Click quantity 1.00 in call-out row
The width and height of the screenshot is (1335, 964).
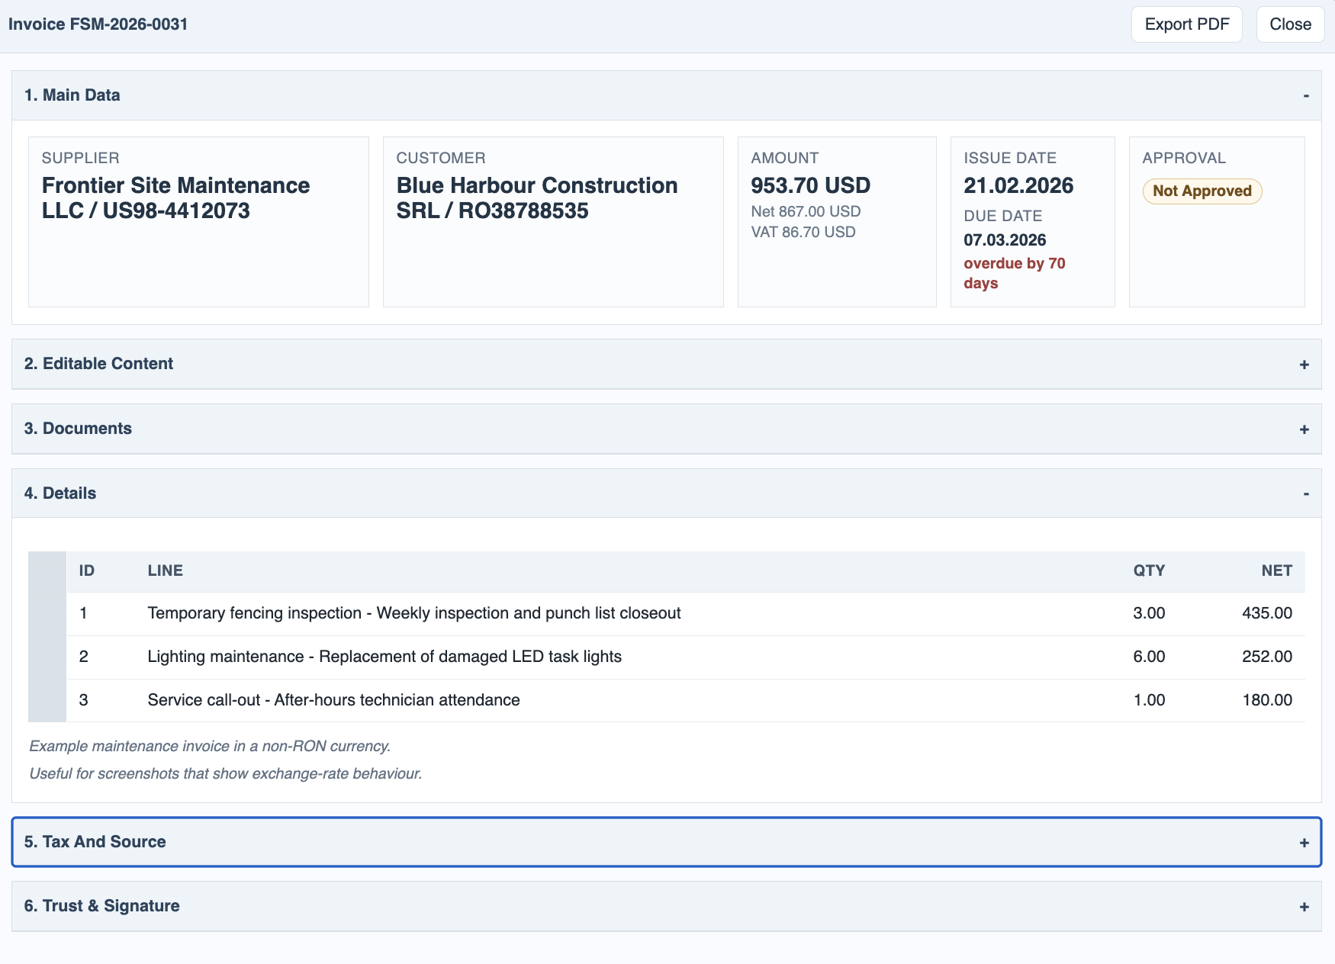click(x=1149, y=700)
